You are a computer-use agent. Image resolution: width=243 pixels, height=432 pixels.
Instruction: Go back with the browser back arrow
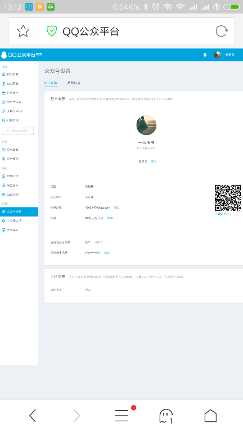[33, 416]
